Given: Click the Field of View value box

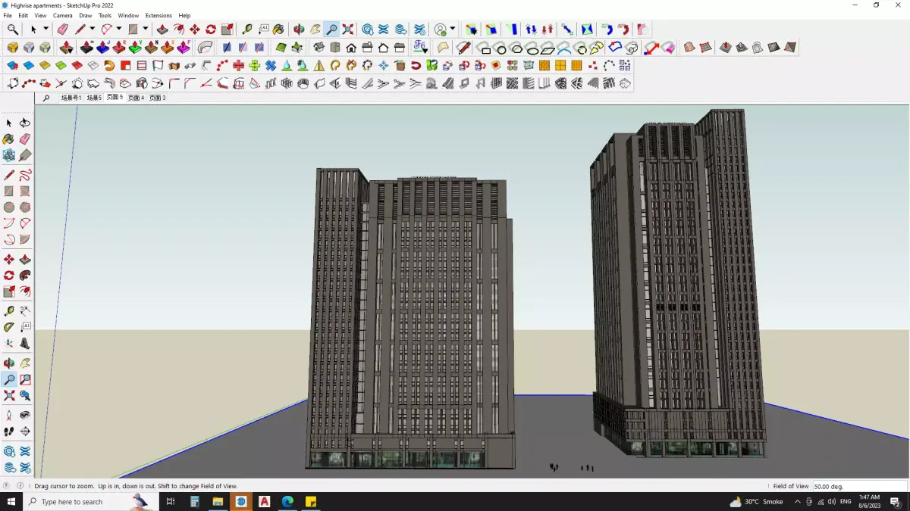Looking at the screenshot, I should [x=860, y=486].
